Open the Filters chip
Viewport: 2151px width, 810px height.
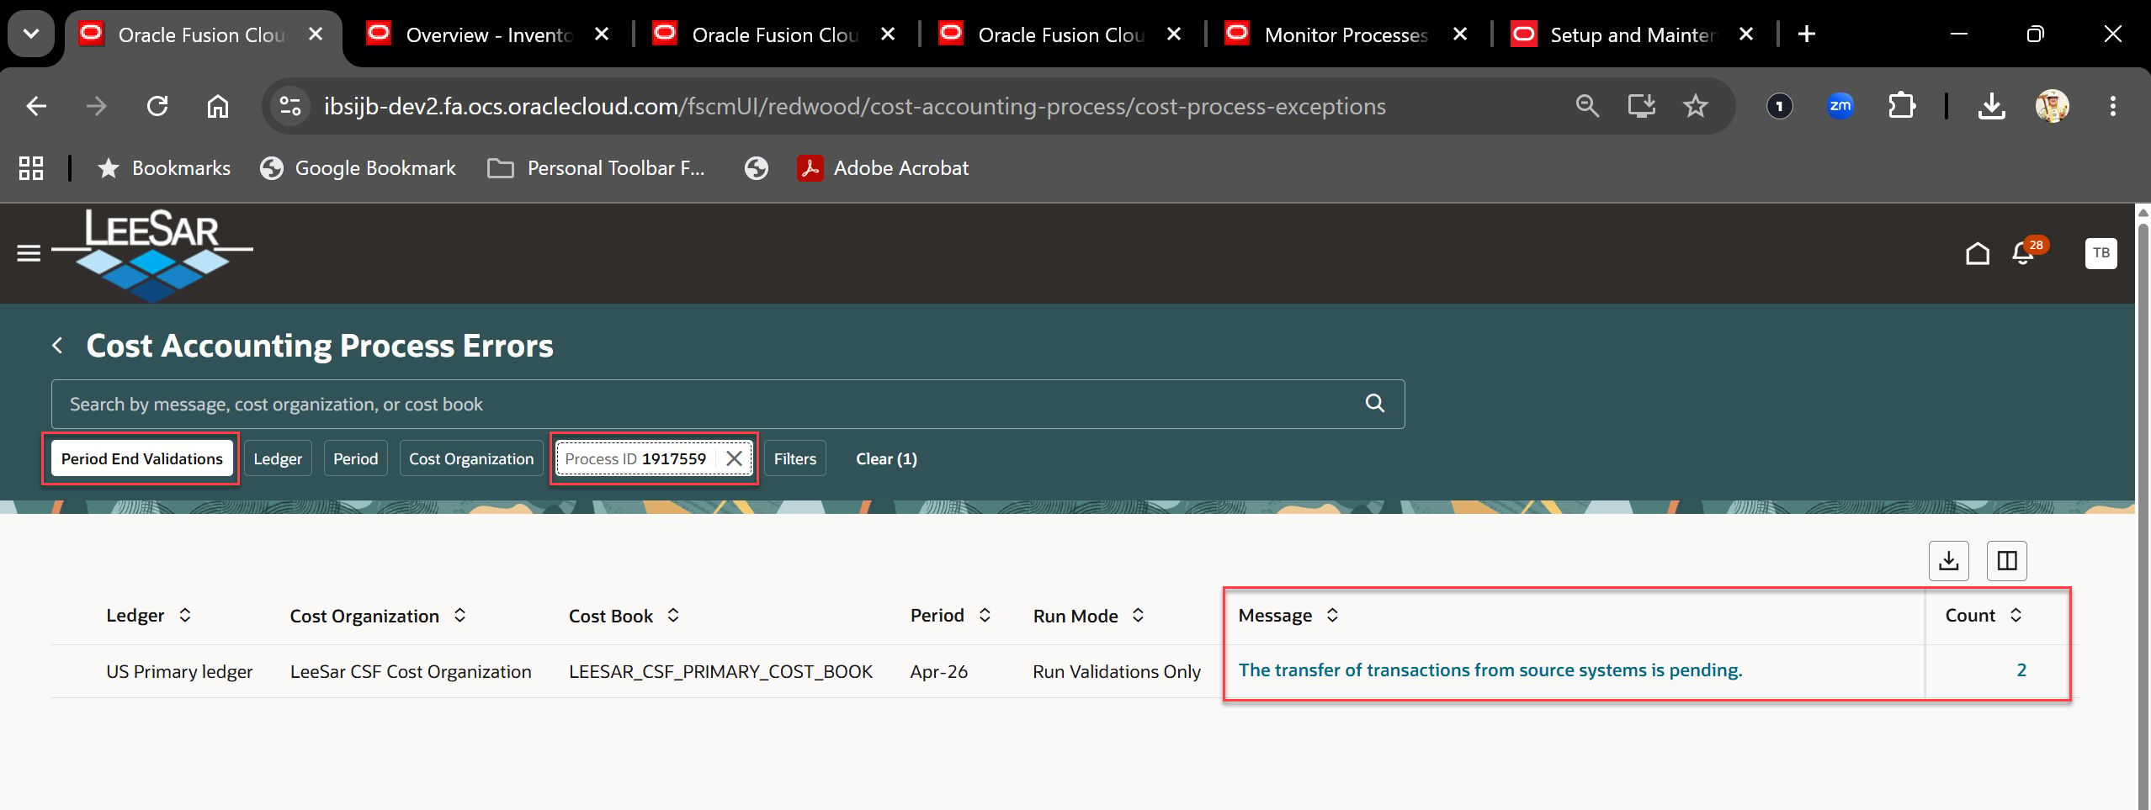pos(795,458)
